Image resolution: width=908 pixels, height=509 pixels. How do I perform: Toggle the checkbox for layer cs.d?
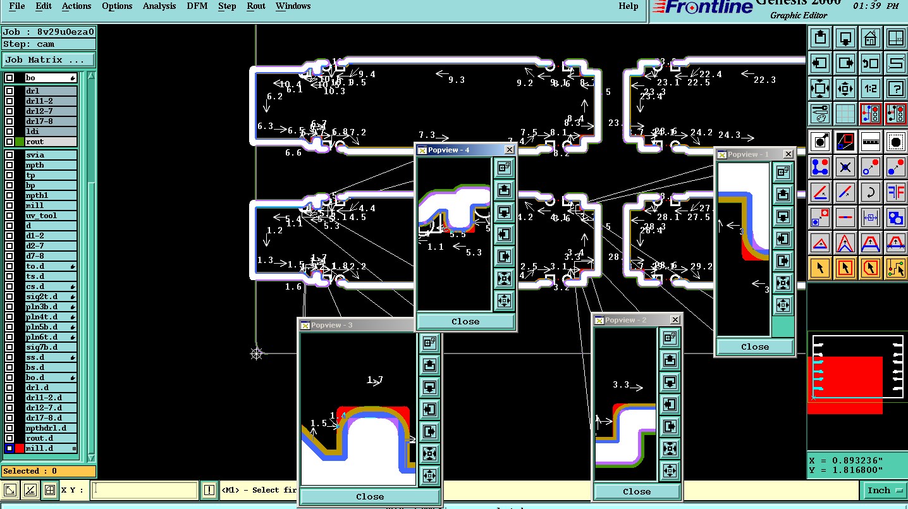click(9, 286)
